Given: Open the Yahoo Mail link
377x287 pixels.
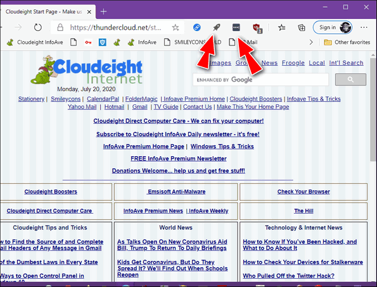Looking at the screenshot, I should [x=82, y=107].
